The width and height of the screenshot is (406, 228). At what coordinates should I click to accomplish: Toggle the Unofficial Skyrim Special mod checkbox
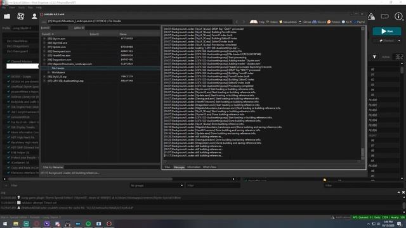click(8, 87)
